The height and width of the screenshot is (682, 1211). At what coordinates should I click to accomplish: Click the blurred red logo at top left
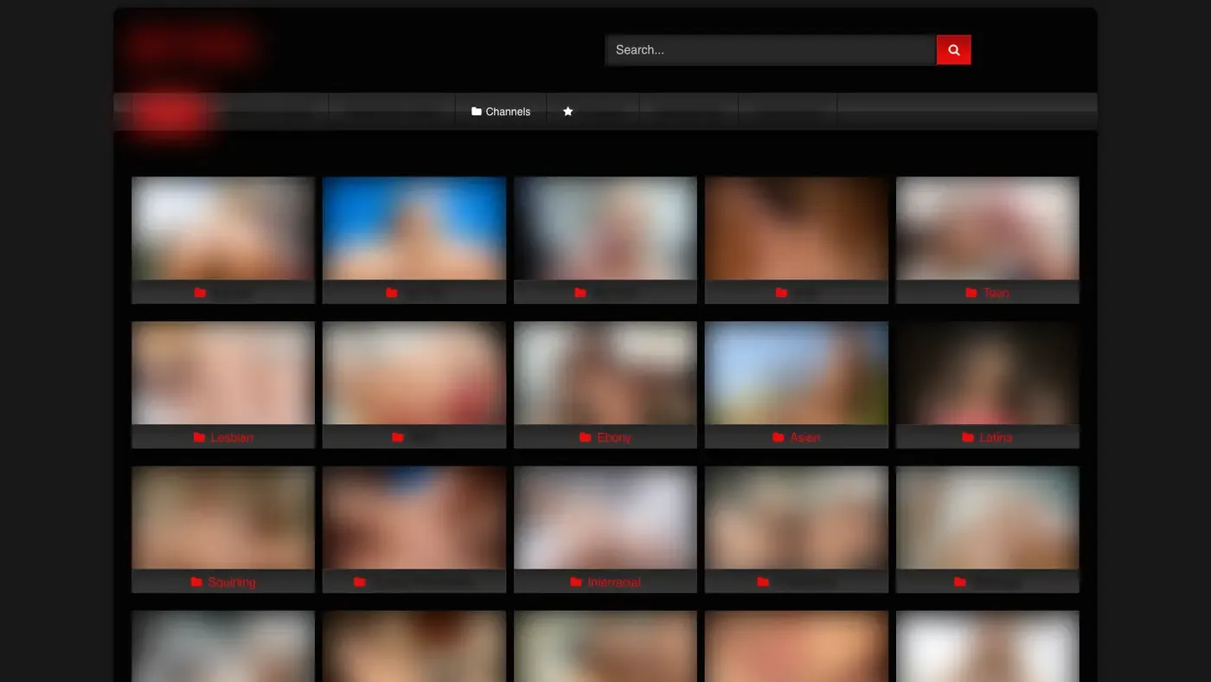[x=190, y=45]
